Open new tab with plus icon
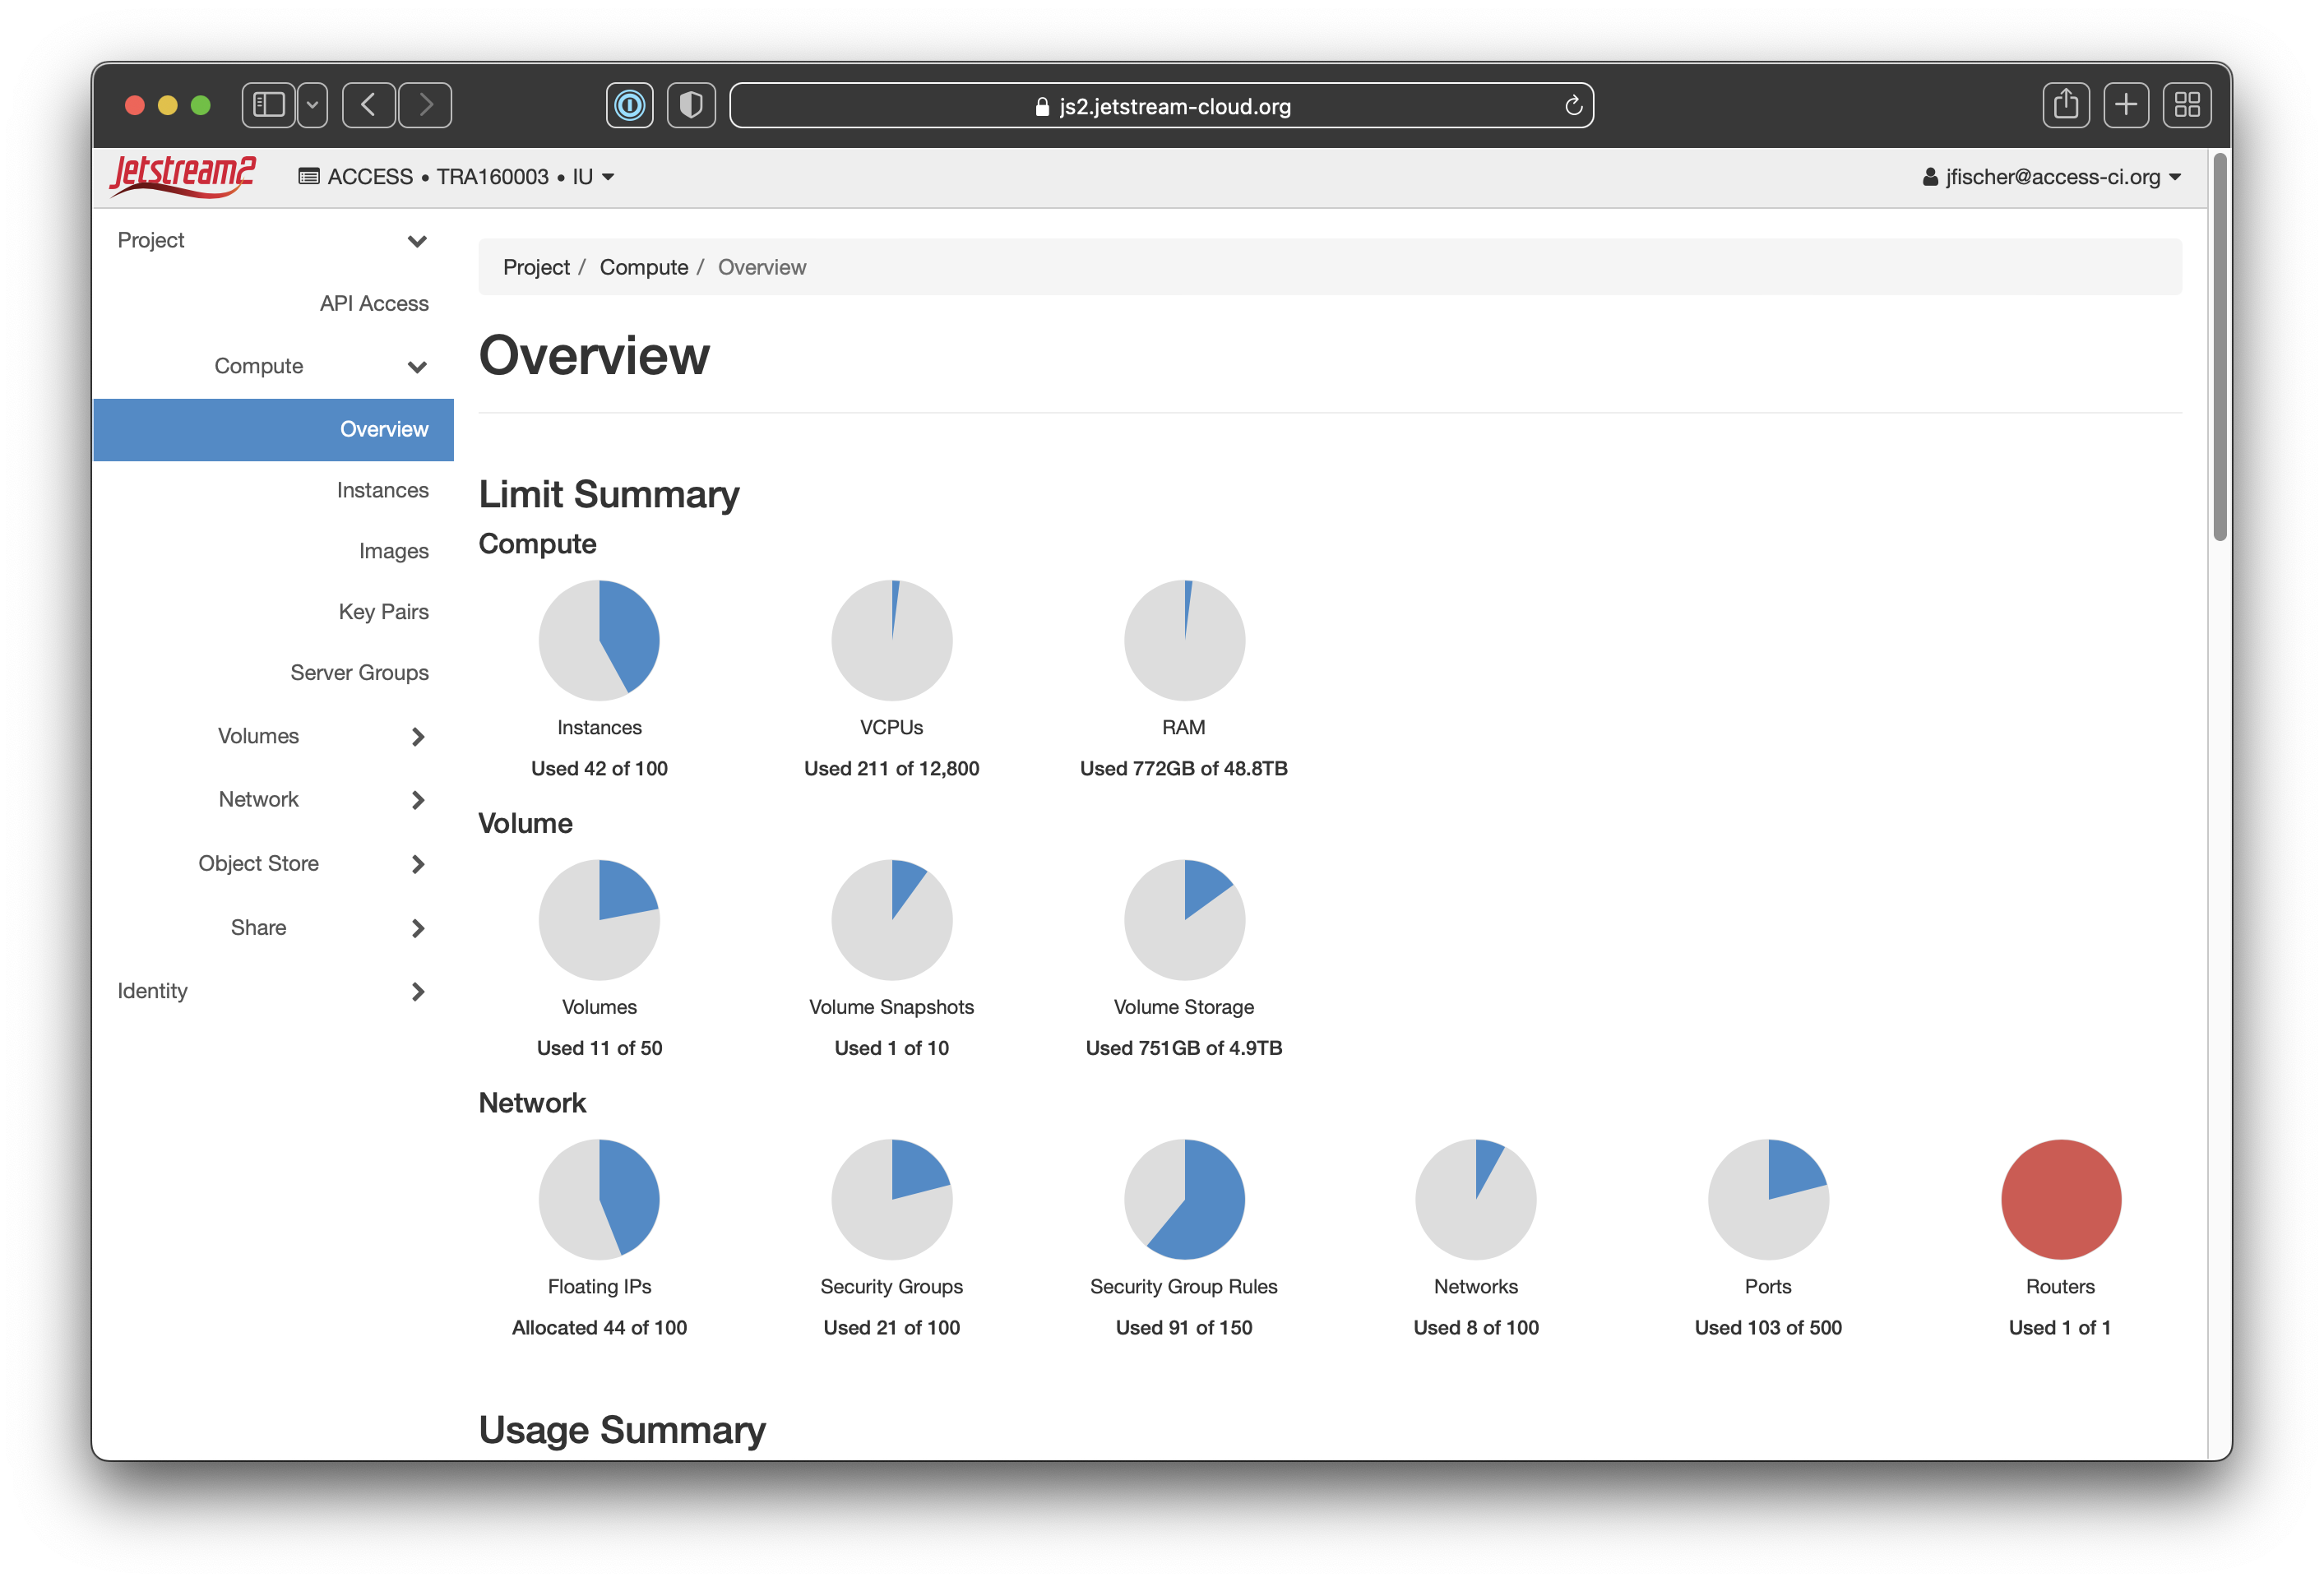 (2126, 105)
